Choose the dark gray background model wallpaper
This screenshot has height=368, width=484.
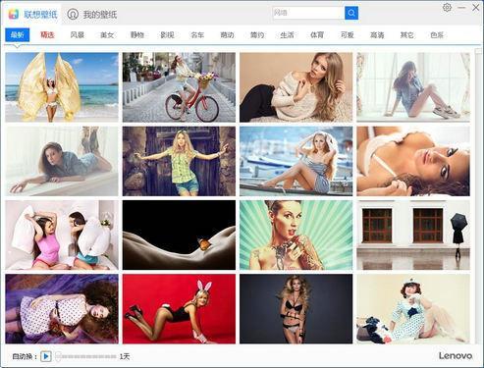[296, 309]
